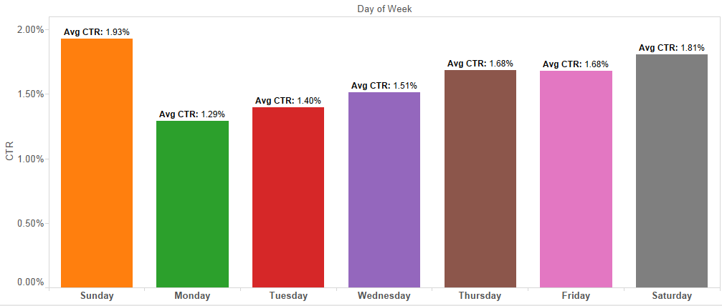This screenshot has width=722, height=306.
Task: Select the purple Wednesday bar
Action: [x=384, y=190]
